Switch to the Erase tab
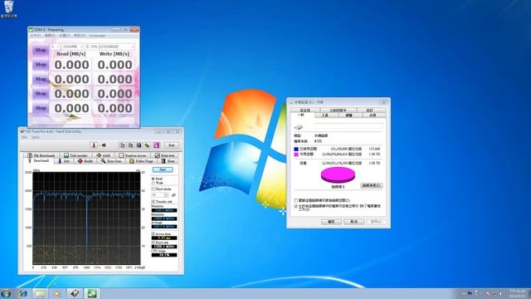 (168, 161)
